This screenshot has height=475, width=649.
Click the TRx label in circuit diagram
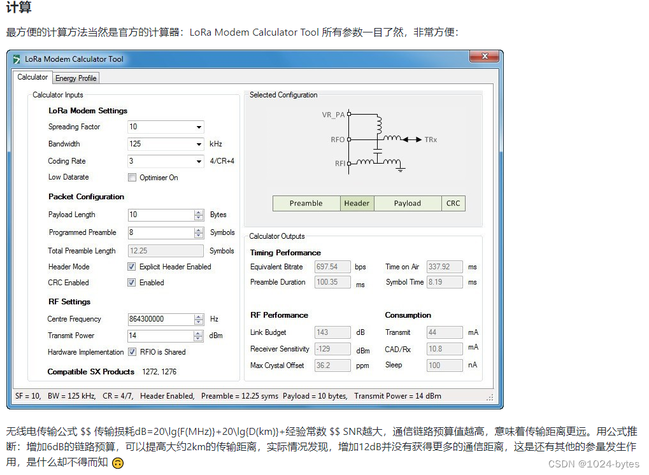[x=431, y=140]
